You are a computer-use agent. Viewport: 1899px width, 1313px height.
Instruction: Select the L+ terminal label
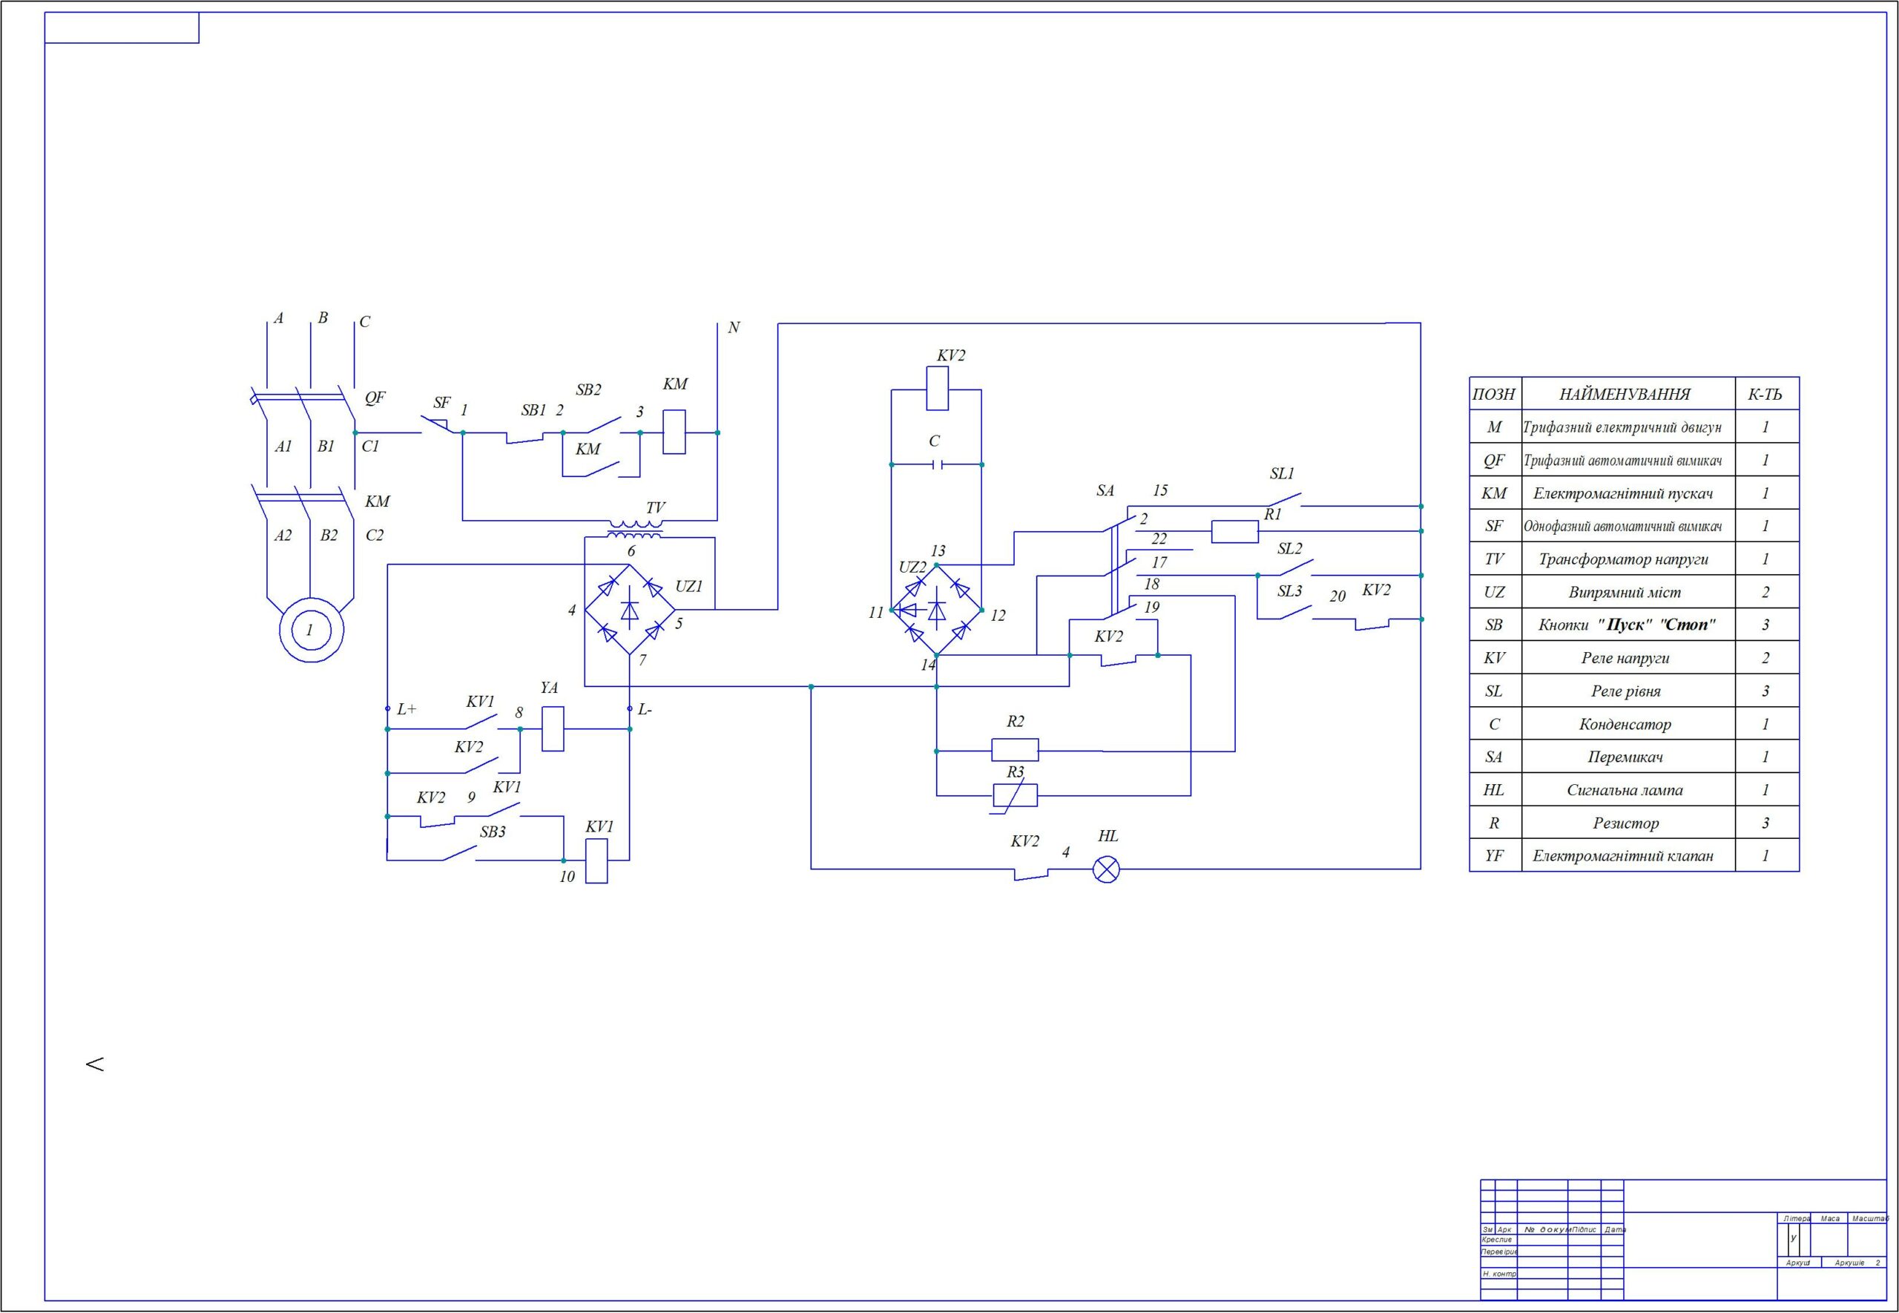407,709
